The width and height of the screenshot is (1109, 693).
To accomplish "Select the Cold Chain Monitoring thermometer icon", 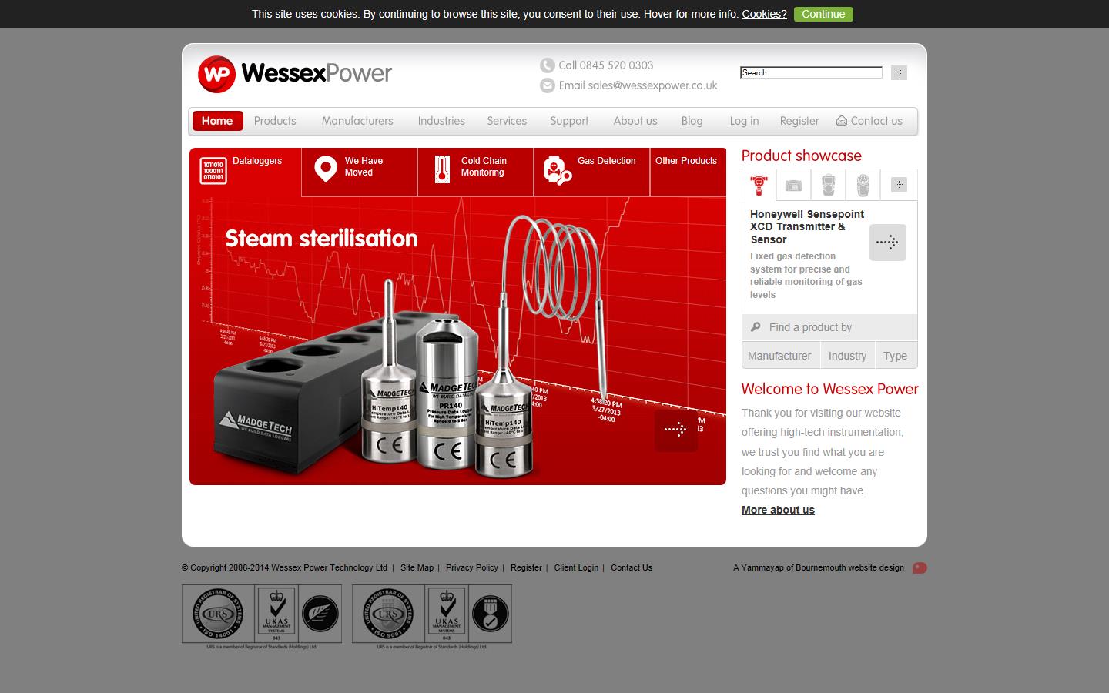I will click(x=441, y=169).
